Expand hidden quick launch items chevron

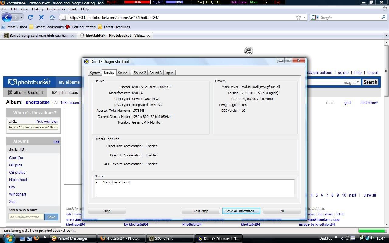point(45,237)
